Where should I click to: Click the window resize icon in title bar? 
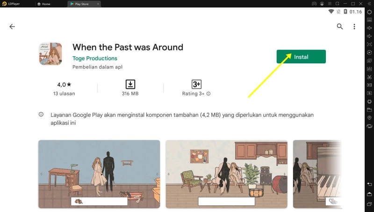(337, 4)
